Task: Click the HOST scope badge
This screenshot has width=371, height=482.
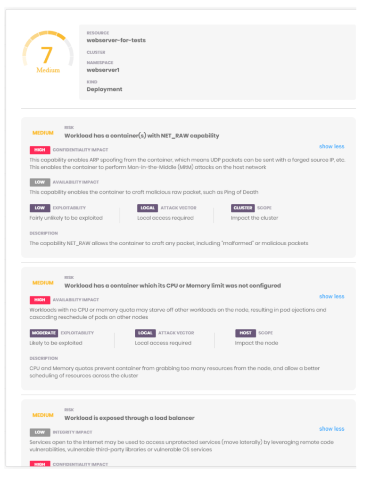Action: point(245,333)
